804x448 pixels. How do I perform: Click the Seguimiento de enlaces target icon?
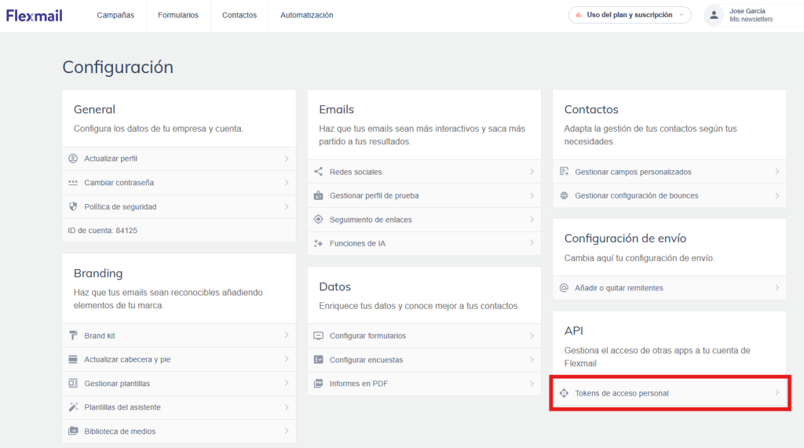(x=319, y=220)
